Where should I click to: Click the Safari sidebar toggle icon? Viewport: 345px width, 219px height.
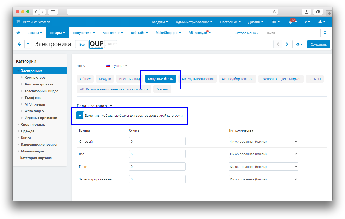pos(53,12)
